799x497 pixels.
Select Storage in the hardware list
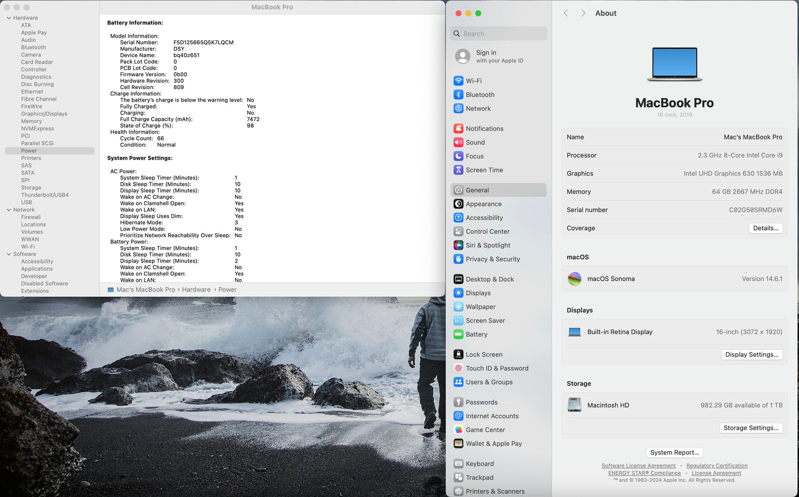coord(31,187)
